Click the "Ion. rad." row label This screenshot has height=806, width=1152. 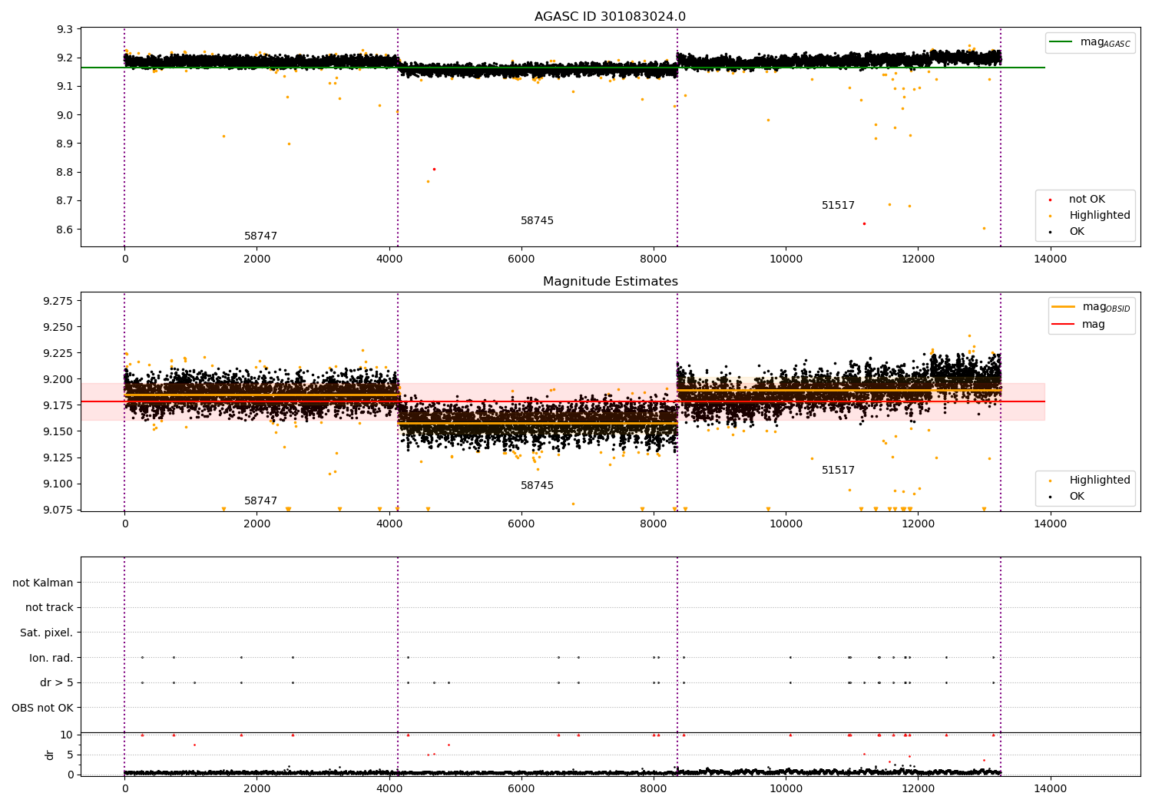[51, 658]
